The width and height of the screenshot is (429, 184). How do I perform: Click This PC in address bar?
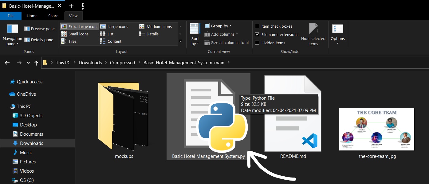tap(63, 62)
